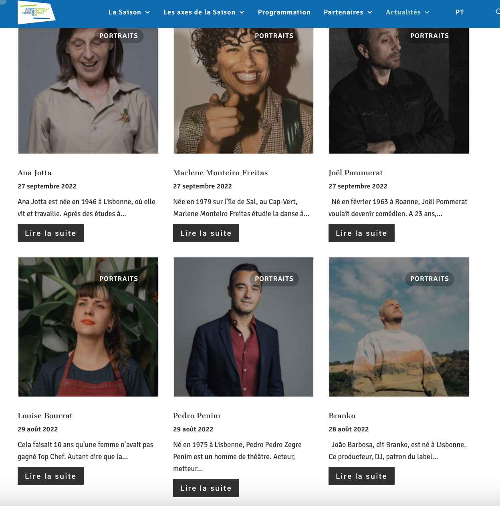This screenshot has width=500, height=506.
Task: Click Lire la suite for Pedro Penim
Action: (206, 488)
